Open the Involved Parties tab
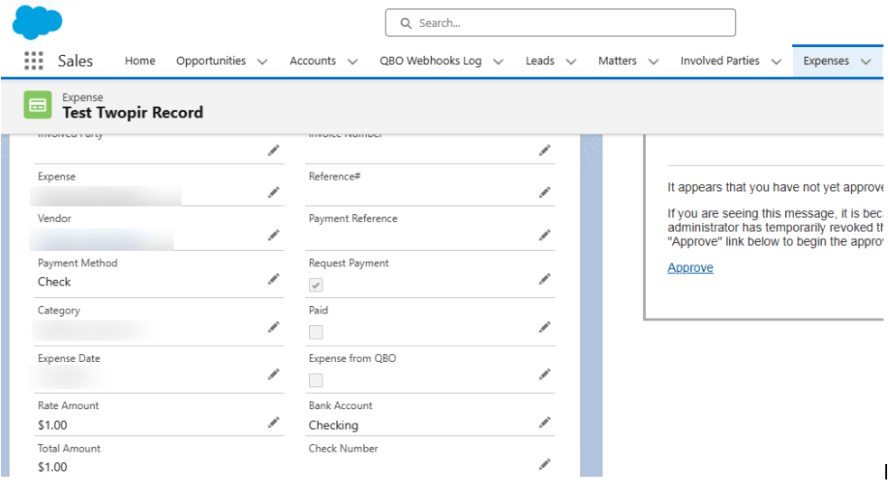The width and height of the screenshot is (888, 493). point(720,60)
